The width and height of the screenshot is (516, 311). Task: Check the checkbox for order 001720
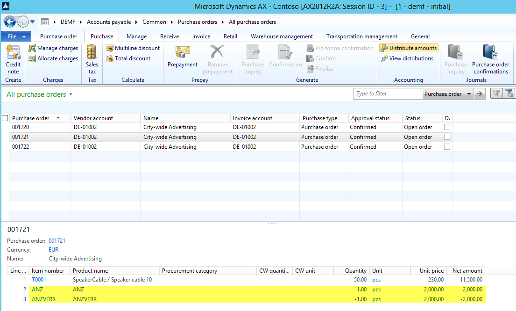click(447, 127)
